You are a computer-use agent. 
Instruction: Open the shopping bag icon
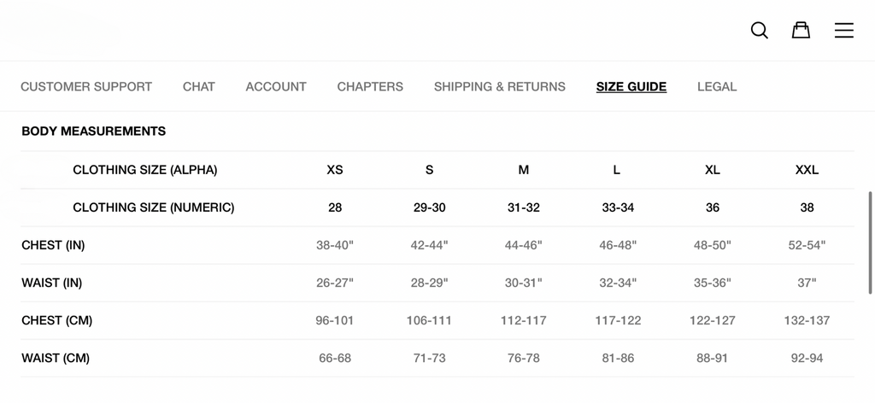(x=801, y=31)
